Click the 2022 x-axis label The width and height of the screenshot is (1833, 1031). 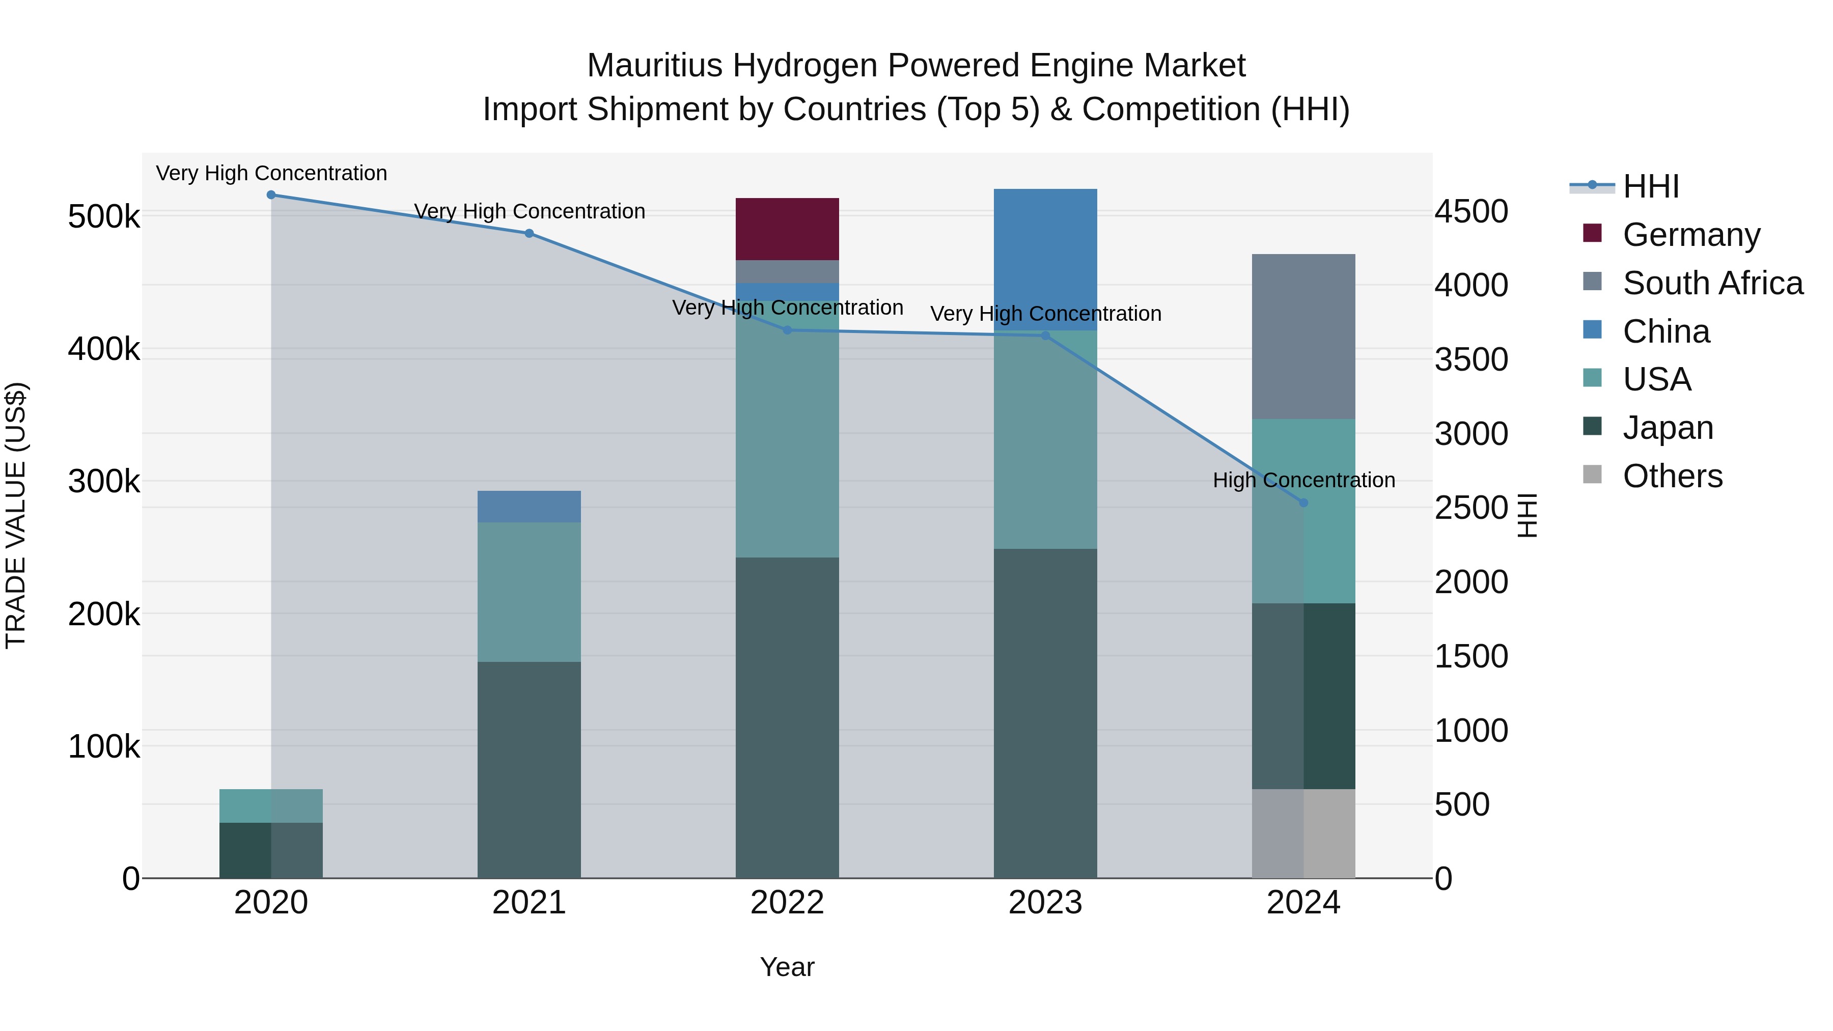tap(787, 903)
